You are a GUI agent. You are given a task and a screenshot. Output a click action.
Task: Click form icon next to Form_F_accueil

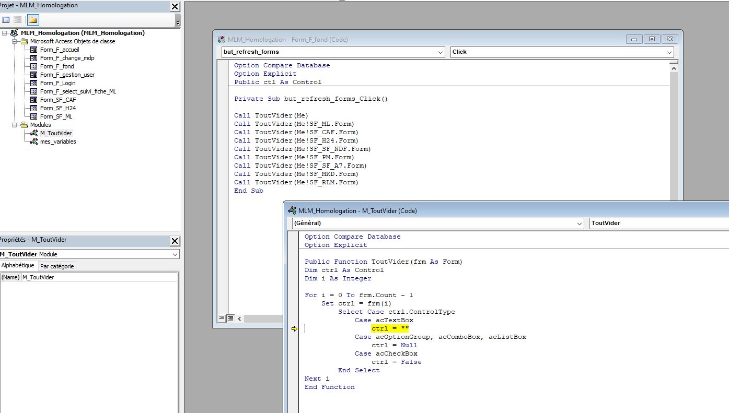pyautogui.click(x=34, y=50)
